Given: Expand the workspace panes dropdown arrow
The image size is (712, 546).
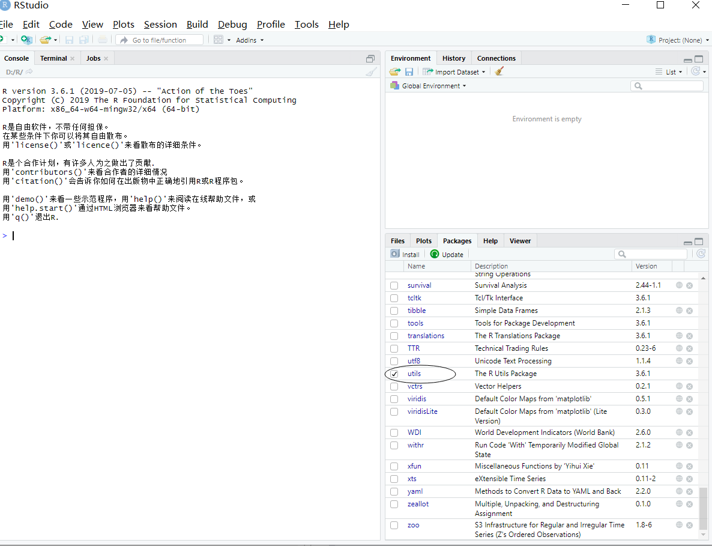Looking at the screenshot, I should (x=229, y=40).
